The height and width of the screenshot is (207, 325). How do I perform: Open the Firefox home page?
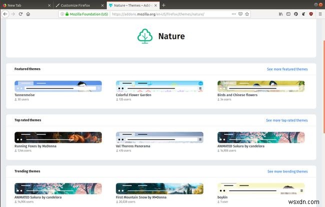click(x=28, y=14)
